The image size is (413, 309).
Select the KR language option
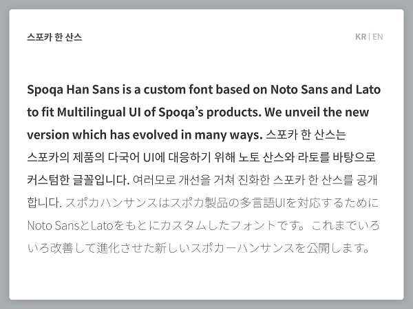pyautogui.click(x=361, y=37)
